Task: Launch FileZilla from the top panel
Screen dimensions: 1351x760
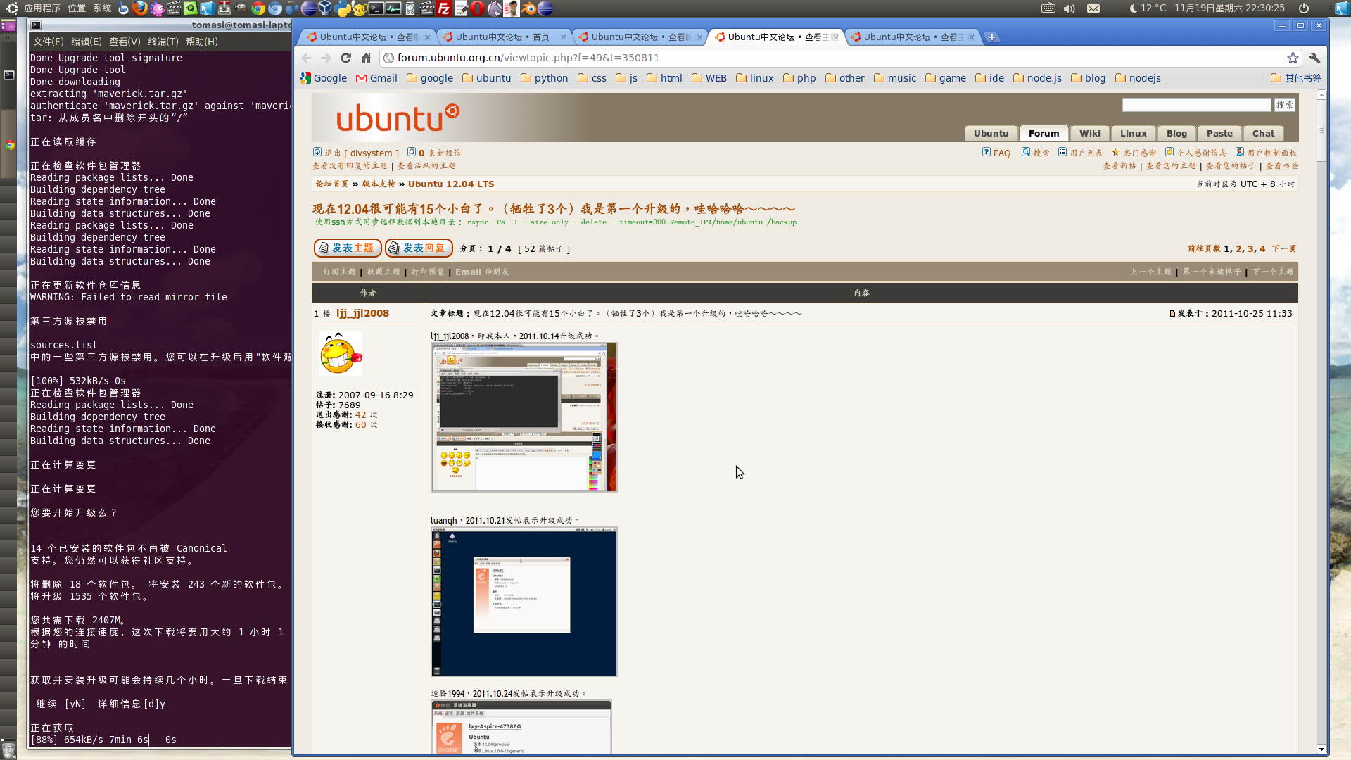Action: coord(444,8)
